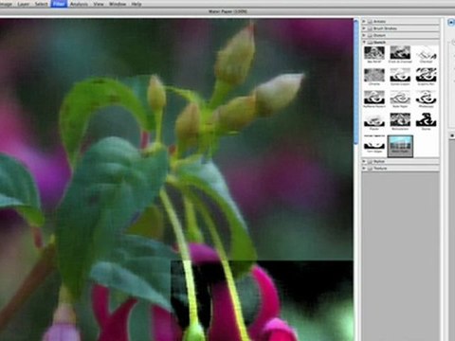Choose the Halftone Pattern filter thumbnail

click(374, 98)
